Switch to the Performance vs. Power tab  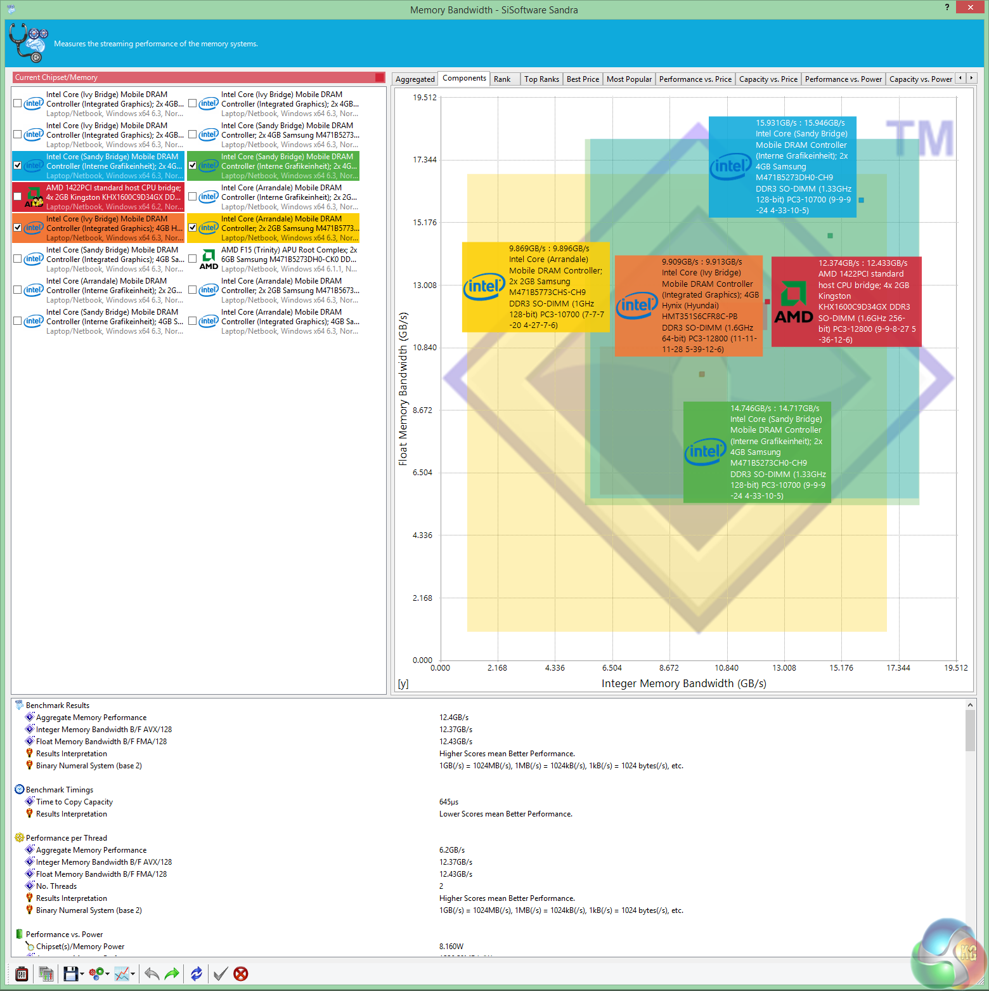click(x=843, y=79)
